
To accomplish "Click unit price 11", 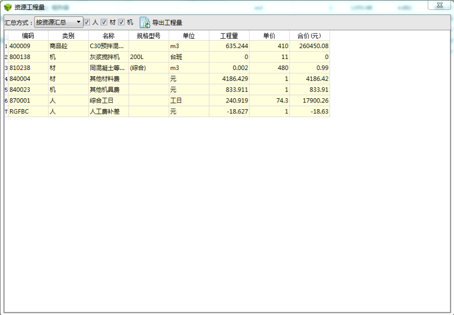I will 270,57.
